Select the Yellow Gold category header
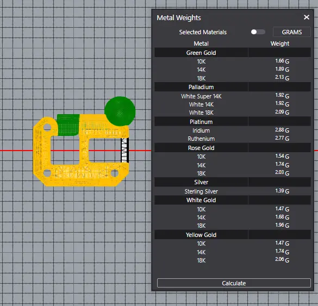318x306 pixels. tap(233, 235)
